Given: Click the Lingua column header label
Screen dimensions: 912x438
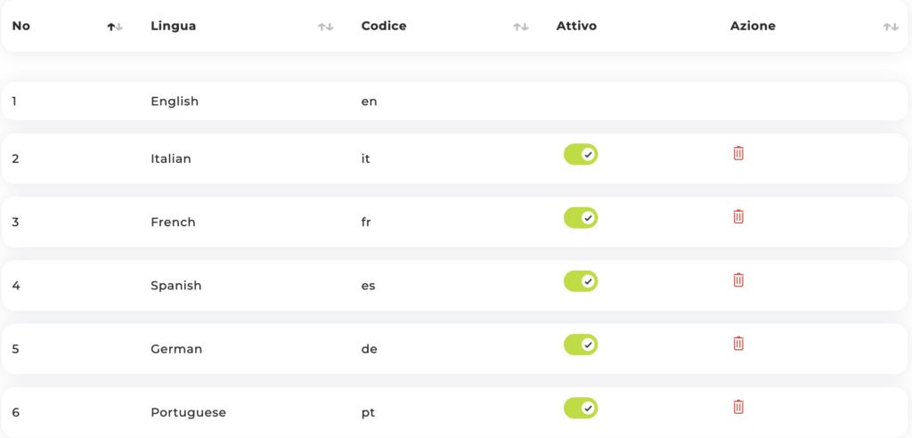Looking at the screenshot, I should pos(174,26).
